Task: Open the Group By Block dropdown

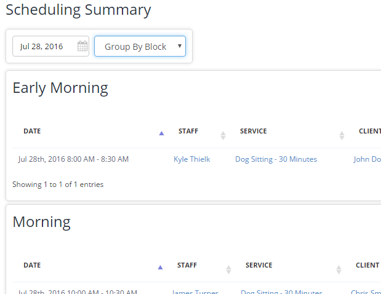Action: (140, 46)
